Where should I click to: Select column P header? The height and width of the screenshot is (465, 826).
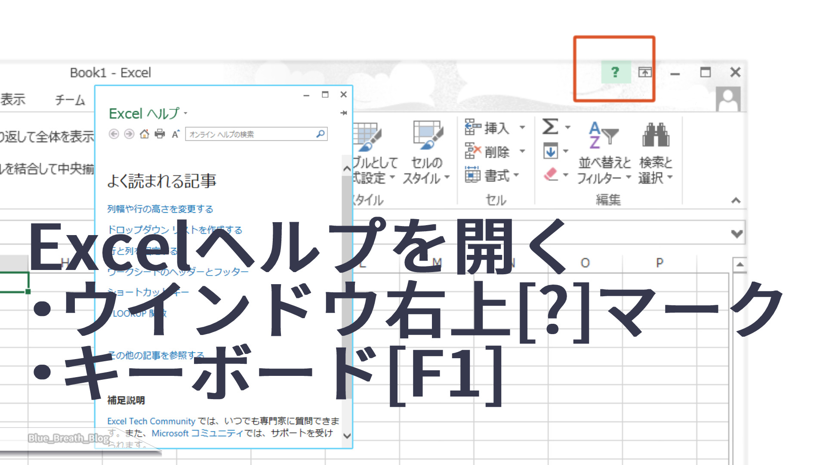pyautogui.click(x=660, y=263)
